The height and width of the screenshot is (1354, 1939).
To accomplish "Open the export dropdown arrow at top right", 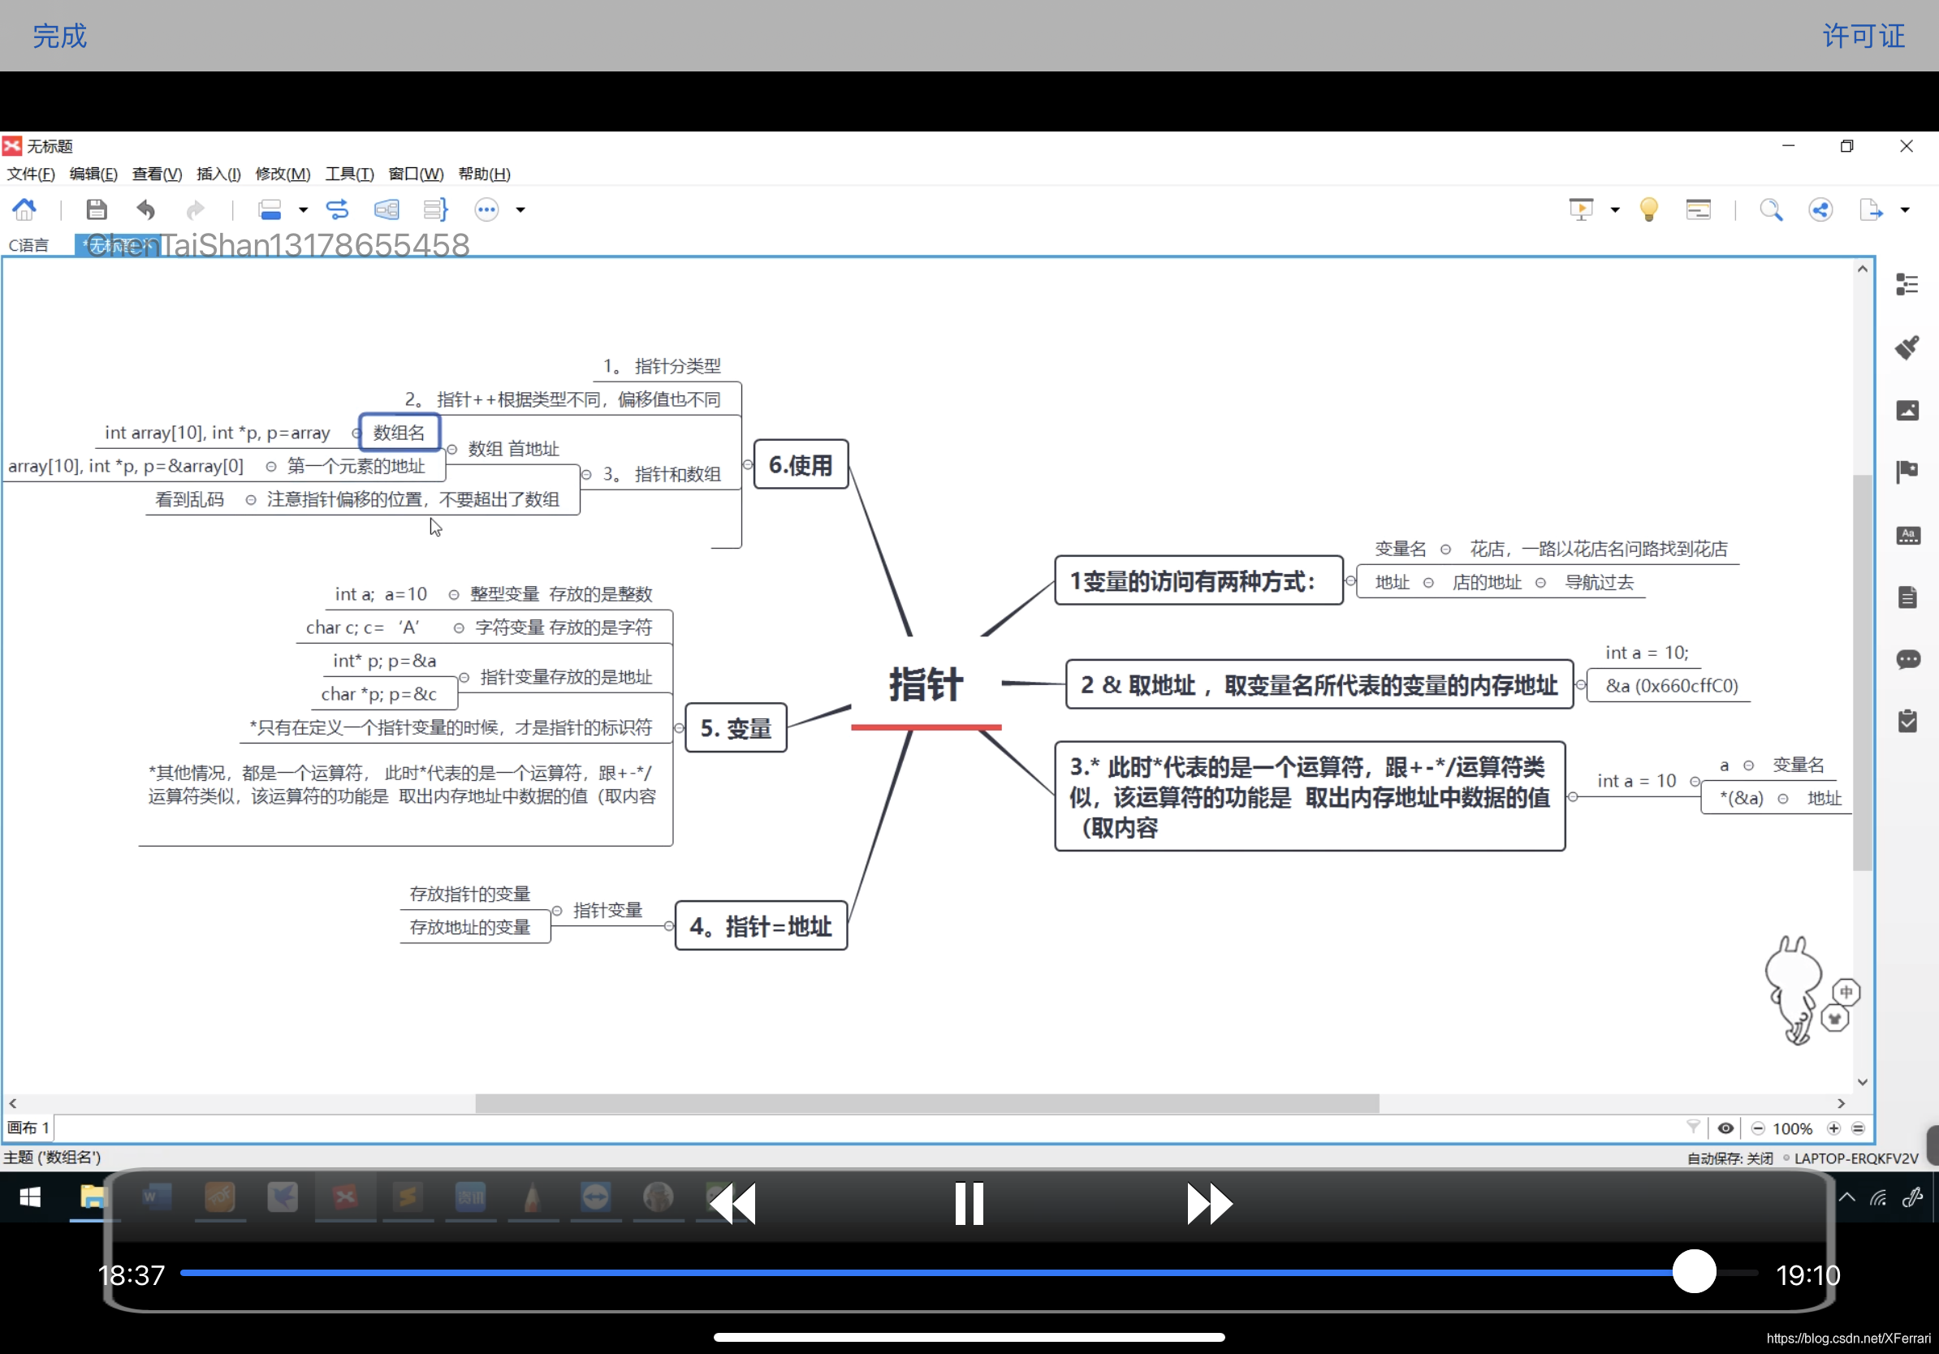I will [1902, 209].
